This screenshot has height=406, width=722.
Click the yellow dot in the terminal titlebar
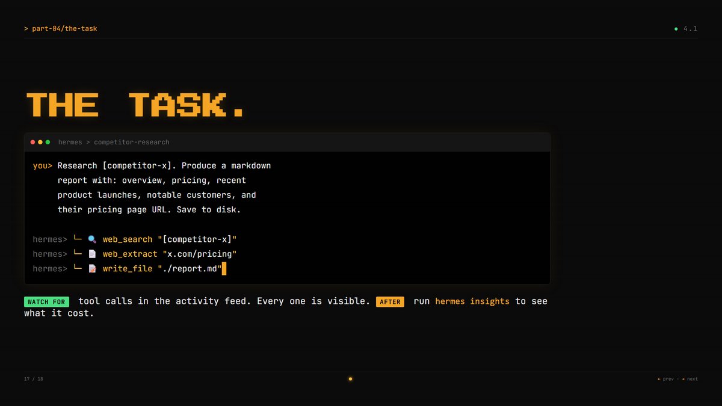click(40, 143)
